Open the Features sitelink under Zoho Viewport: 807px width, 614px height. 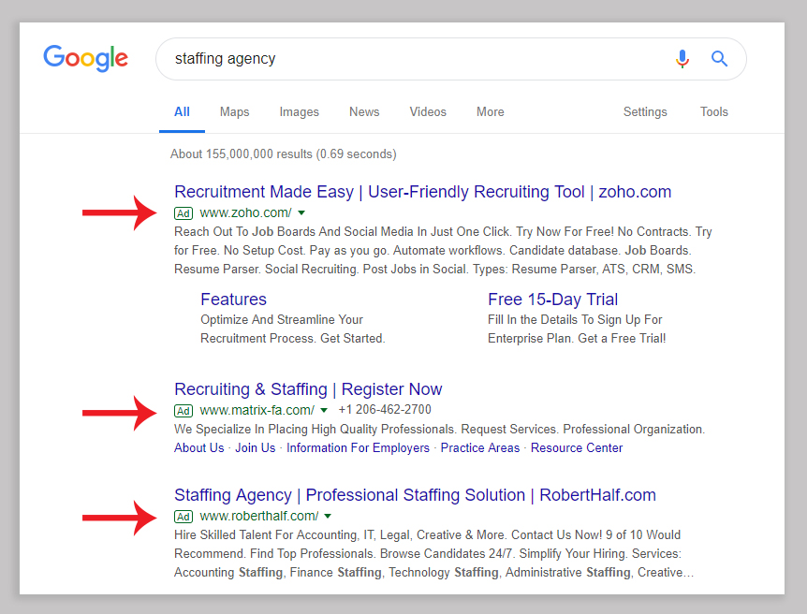click(x=233, y=299)
